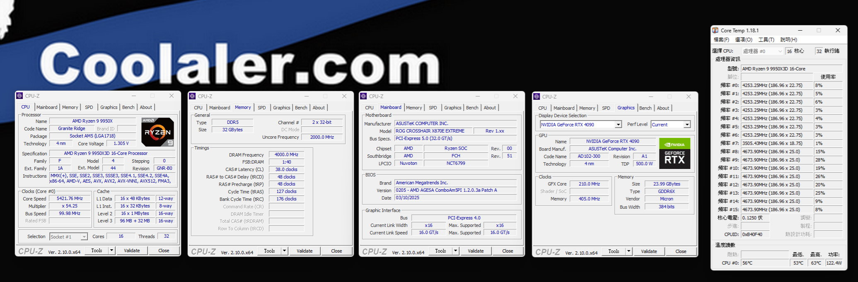Open the Memory tab in the motherboard CPU-Z window
The image size is (858, 282).
414,108
